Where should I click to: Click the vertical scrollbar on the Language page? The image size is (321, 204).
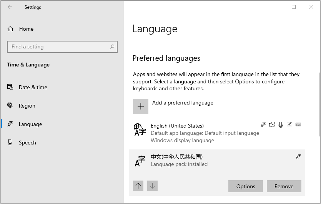[319, 104]
